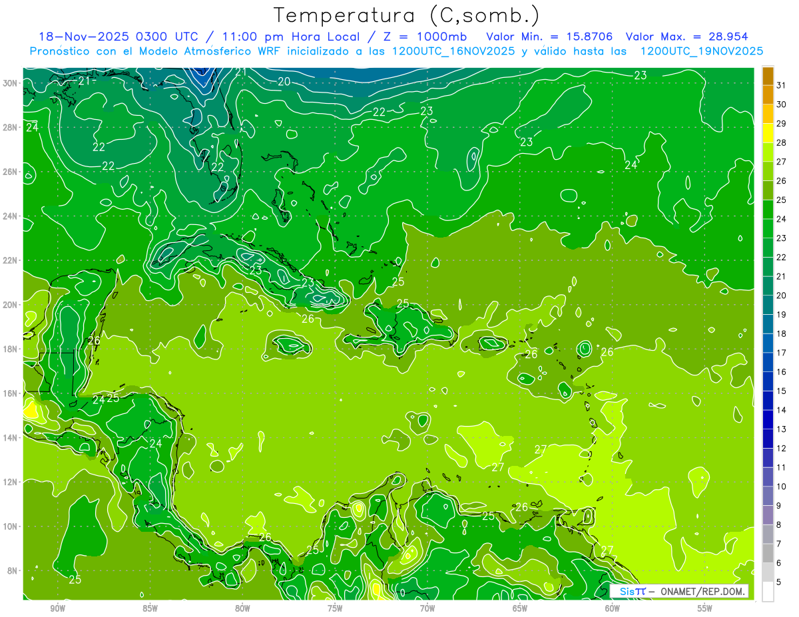This screenshot has height=617, width=799.
Task: Click the '20' contour label near the top of the map
Action: point(284,82)
